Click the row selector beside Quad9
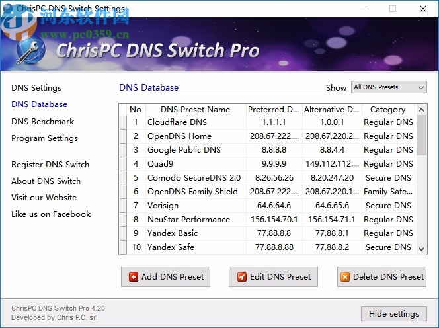The image size is (439, 328). coord(123,164)
